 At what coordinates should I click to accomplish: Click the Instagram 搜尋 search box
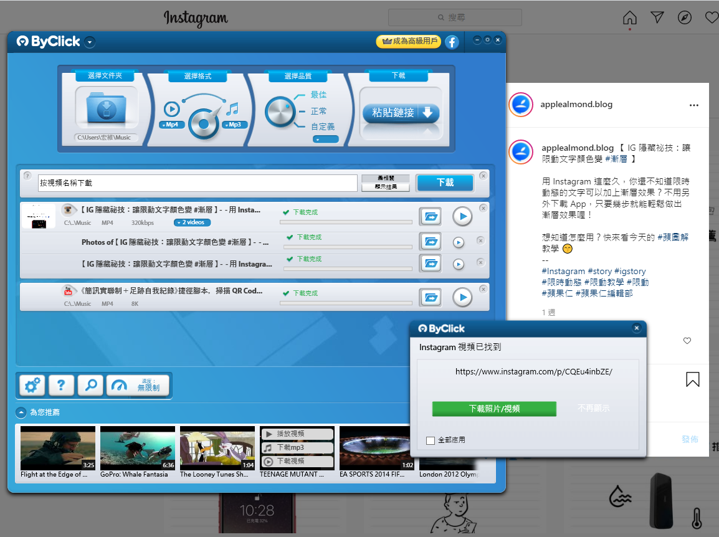click(455, 17)
